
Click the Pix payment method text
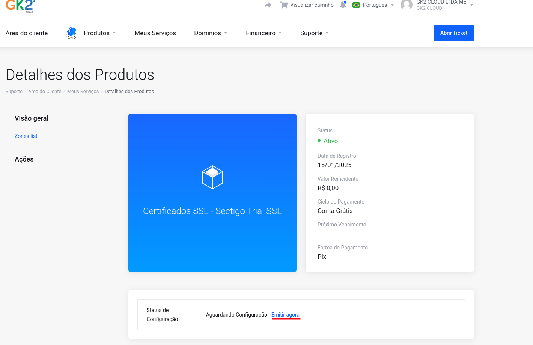pos(322,256)
